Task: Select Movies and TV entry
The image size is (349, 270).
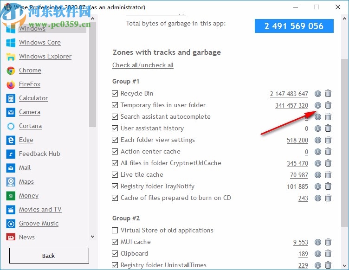Action: pos(40,209)
